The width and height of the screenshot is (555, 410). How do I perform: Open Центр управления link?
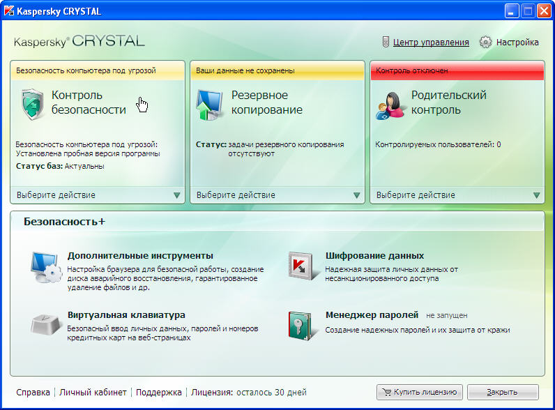(x=431, y=43)
